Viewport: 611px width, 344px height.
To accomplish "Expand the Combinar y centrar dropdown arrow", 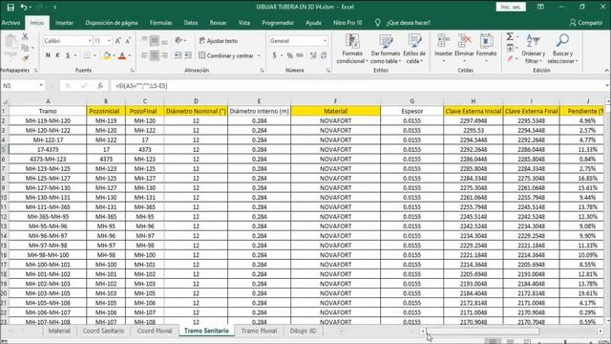I will click(259, 55).
